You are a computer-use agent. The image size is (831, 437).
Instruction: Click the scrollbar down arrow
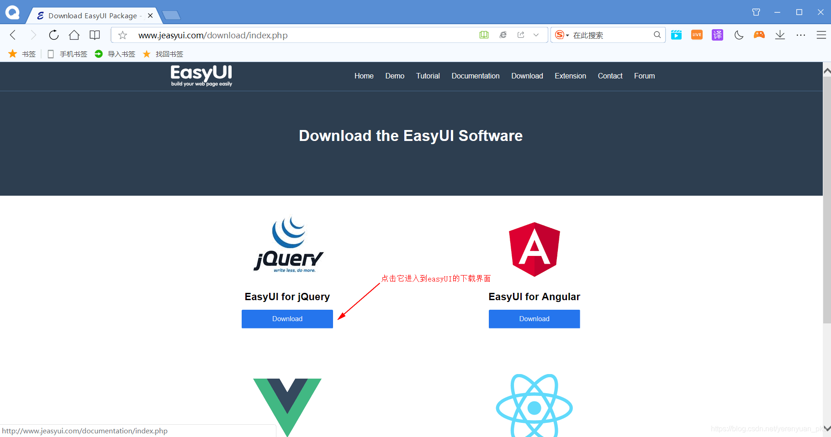click(827, 428)
